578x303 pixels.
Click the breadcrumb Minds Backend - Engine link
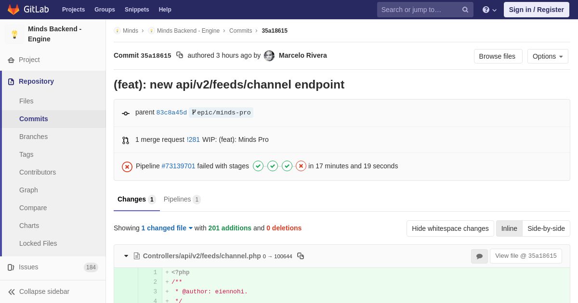click(x=188, y=31)
